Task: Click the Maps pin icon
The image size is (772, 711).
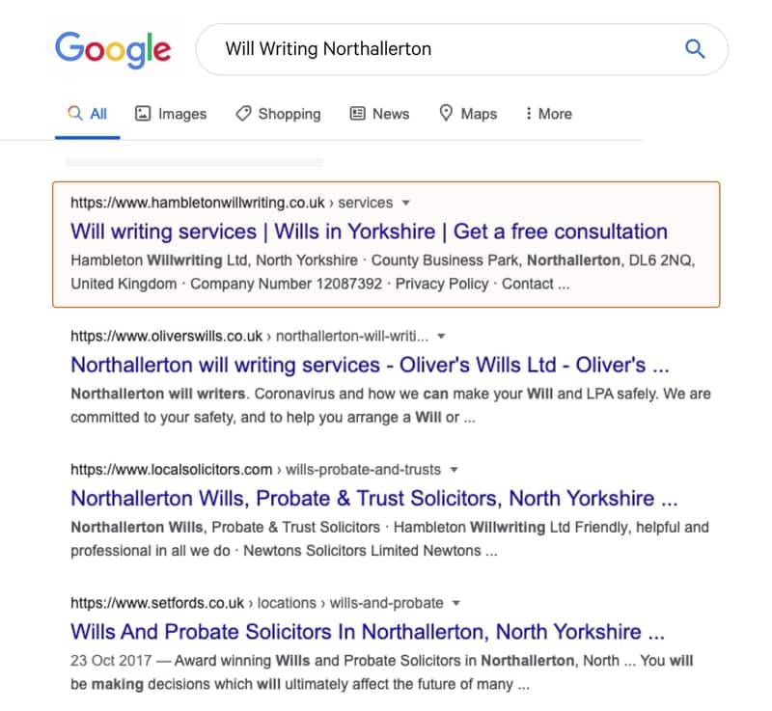Action: point(446,113)
